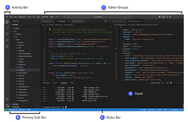Split the terminal
Viewport: 188px width, 122px height.
click(168, 83)
